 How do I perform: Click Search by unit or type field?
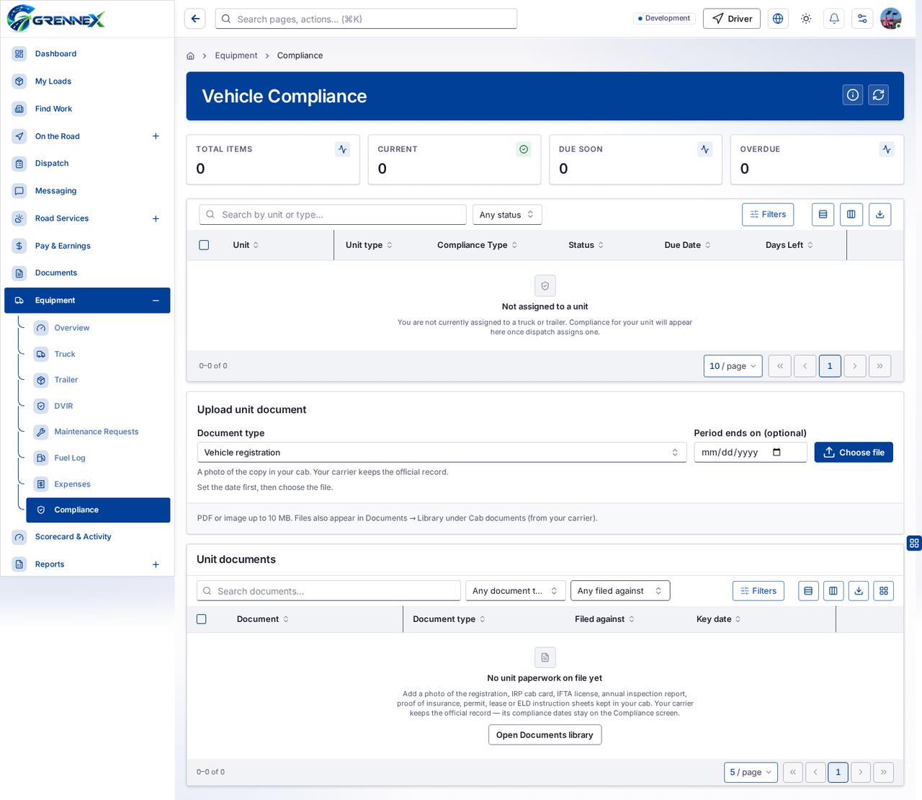click(333, 215)
